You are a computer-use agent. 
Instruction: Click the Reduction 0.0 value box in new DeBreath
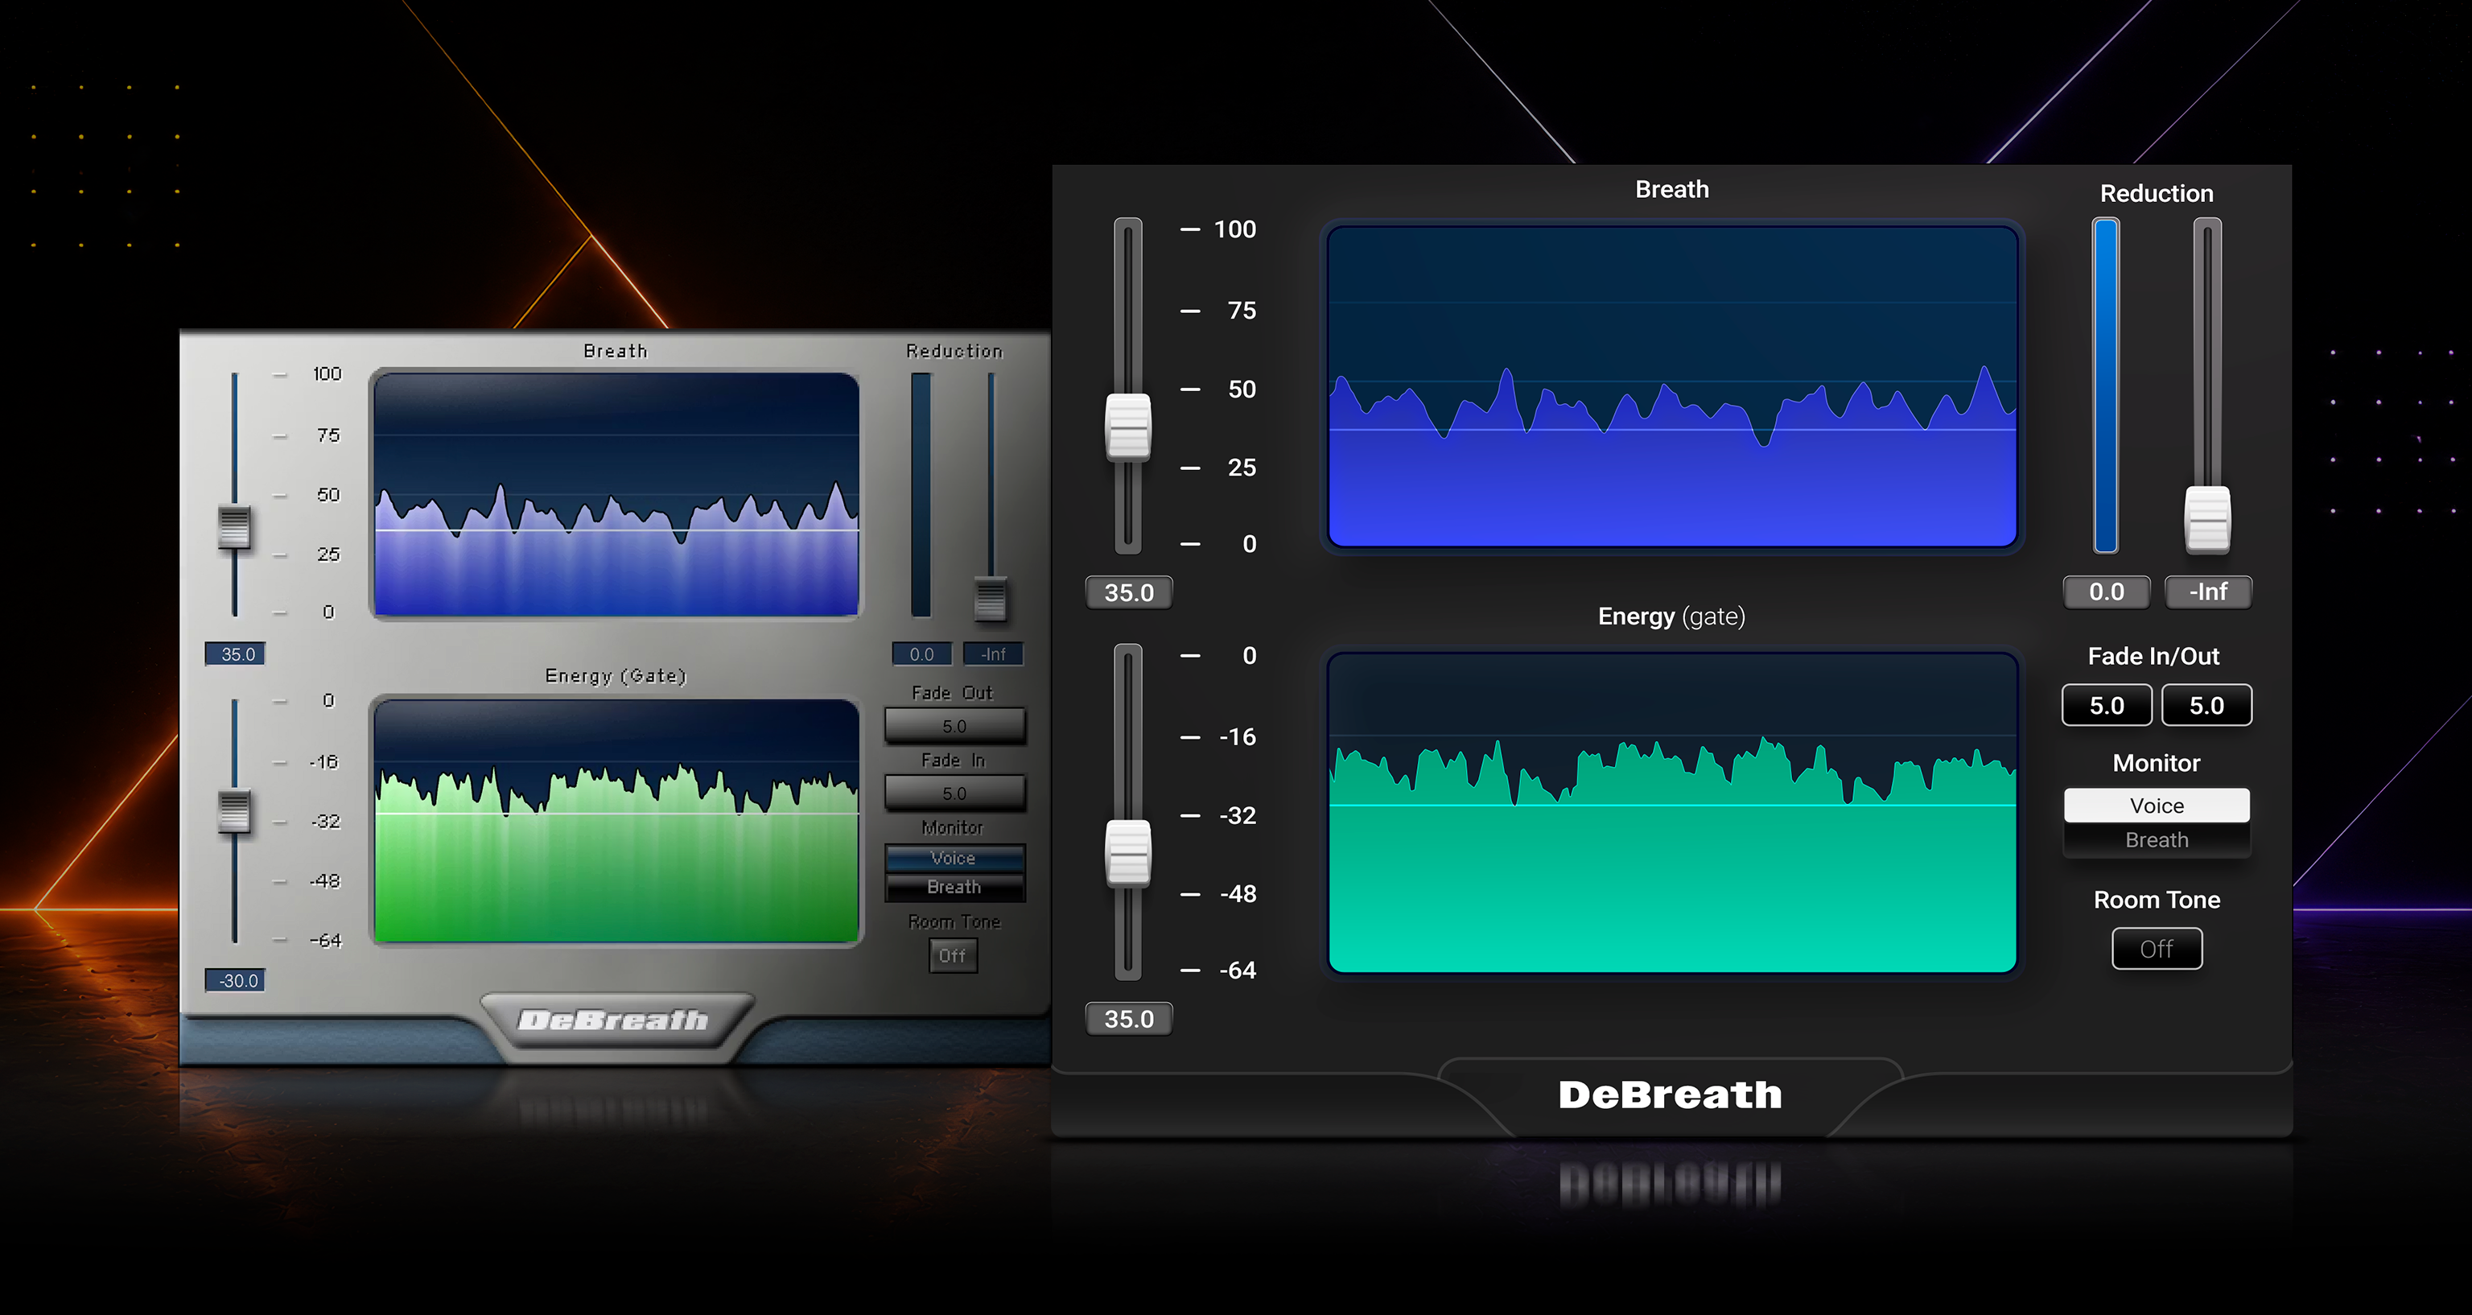(2107, 592)
